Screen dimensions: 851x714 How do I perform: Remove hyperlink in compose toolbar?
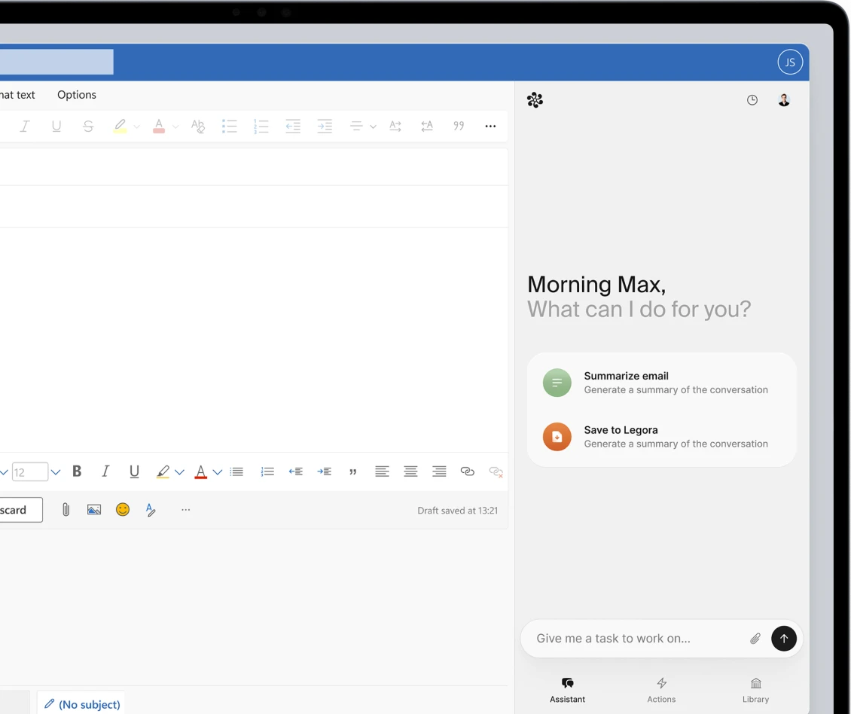496,471
